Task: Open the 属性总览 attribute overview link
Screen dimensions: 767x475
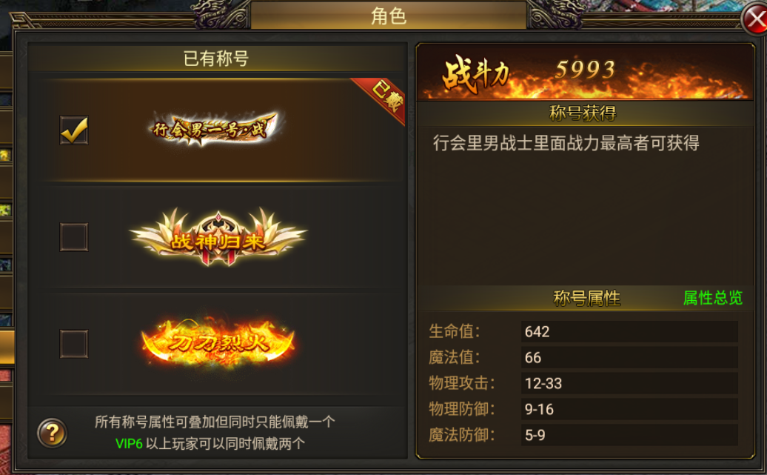Action: (x=713, y=298)
